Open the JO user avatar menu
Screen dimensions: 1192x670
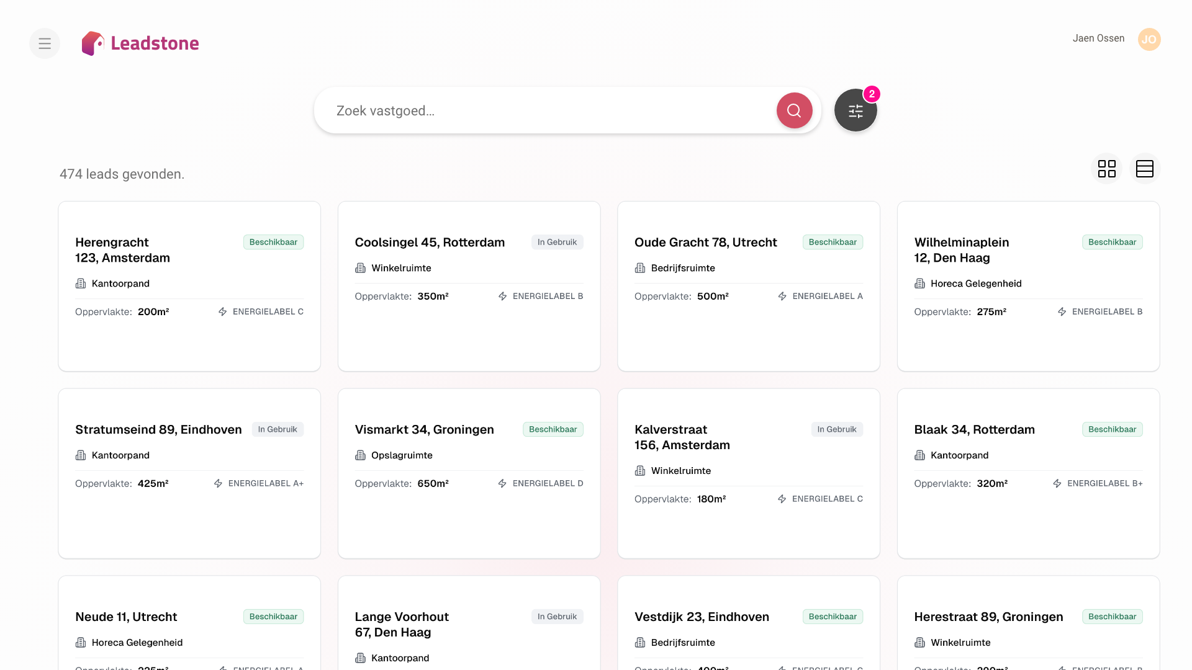coord(1149,39)
